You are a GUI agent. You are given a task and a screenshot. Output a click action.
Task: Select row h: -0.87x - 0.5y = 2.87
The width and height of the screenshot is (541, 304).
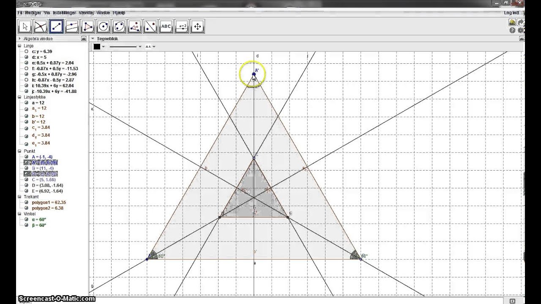pyautogui.click(x=53, y=80)
